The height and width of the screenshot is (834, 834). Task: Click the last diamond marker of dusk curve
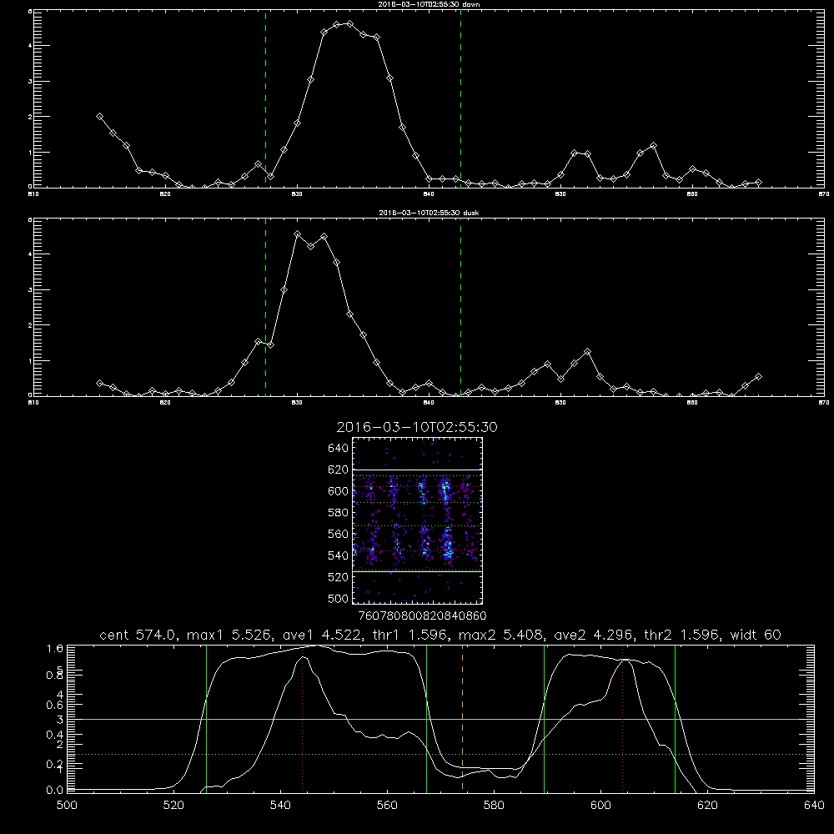coord(758,377)
